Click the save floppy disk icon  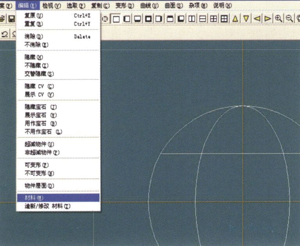pos(11,19)
